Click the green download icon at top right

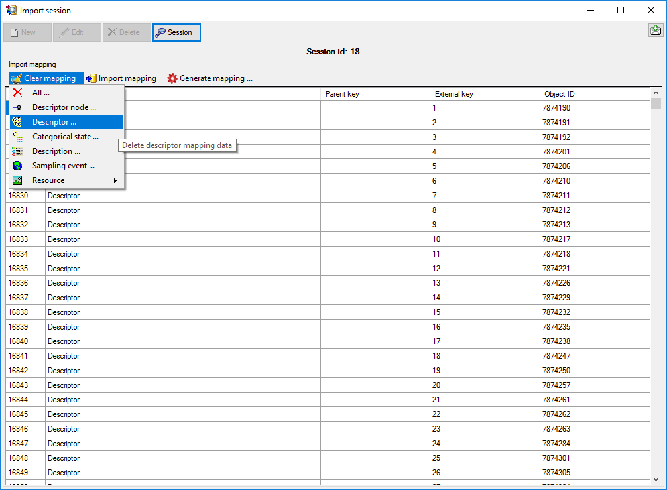tap(655, 31)
